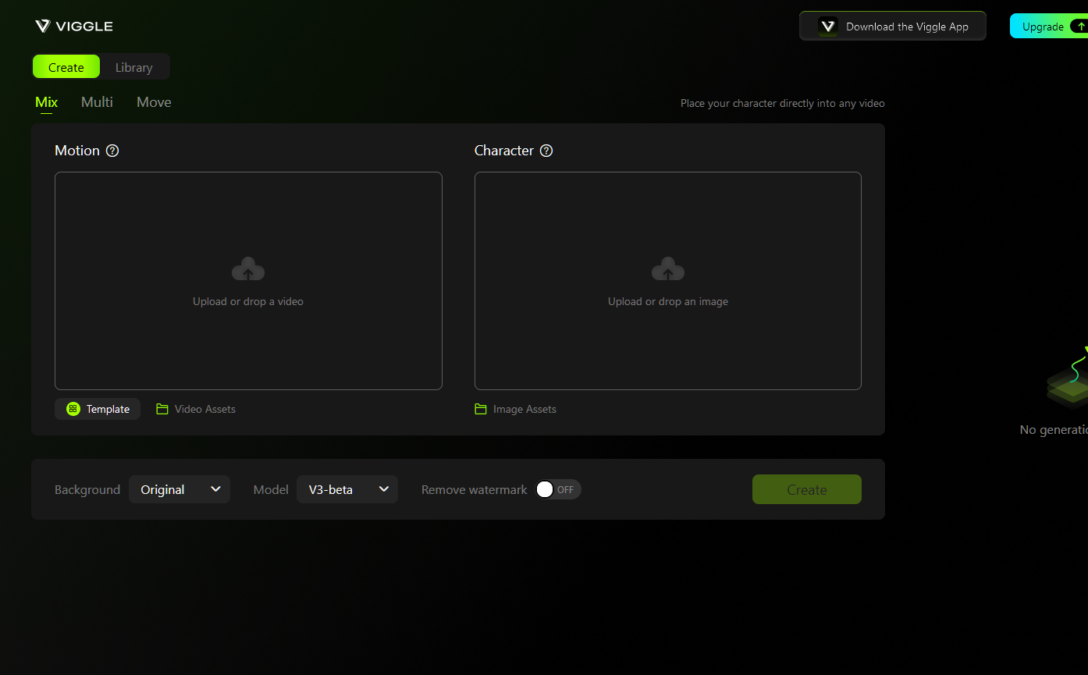This screenshot has height=675, width=1088.
Task: Click the Viggle logo icon
Action: click(x=43, y=27)
